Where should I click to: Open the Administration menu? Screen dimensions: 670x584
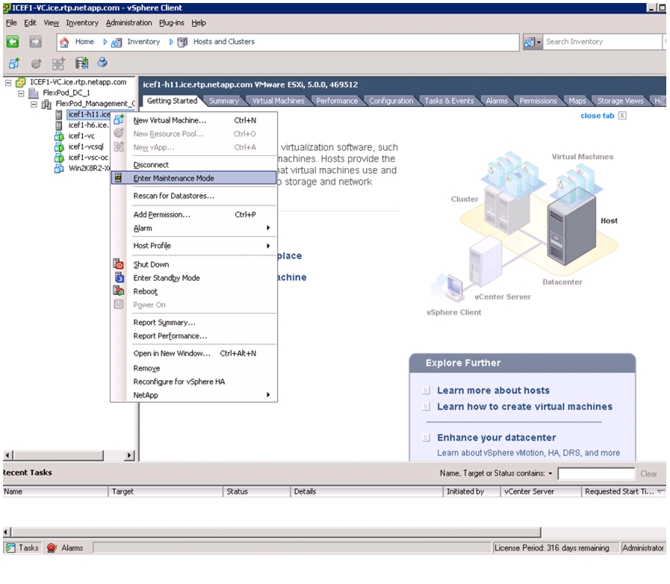pyautogui.click(x=128, y=22)
